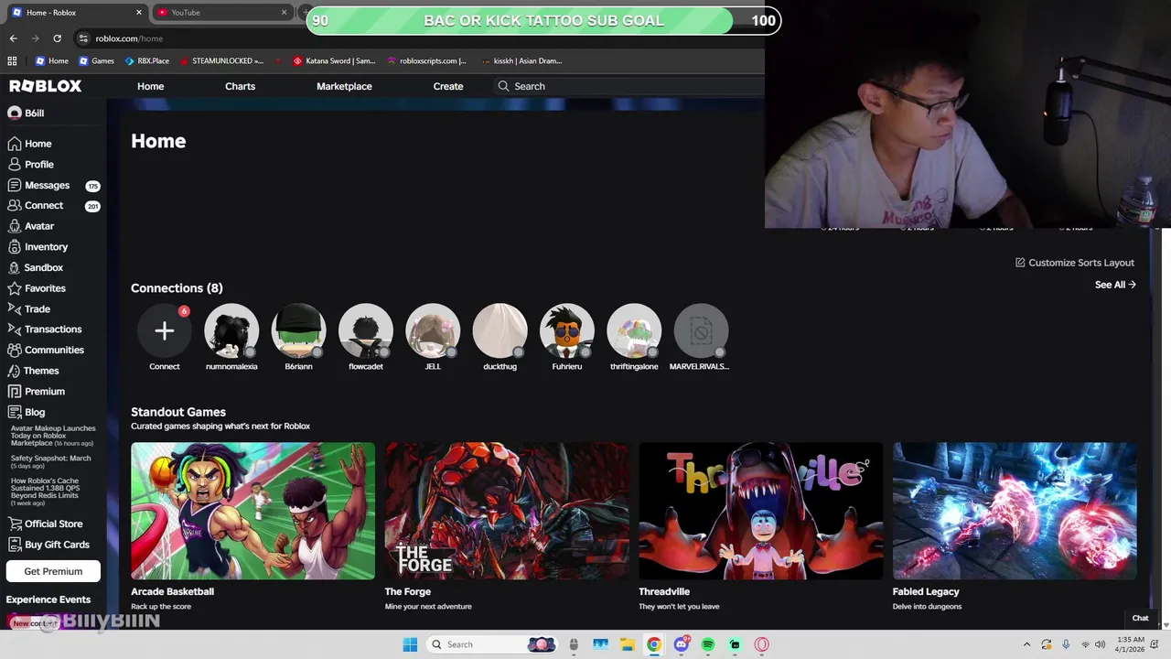Switch to the YouTube browser tab
The height and width of the screenshot is (659, 1171).
pos(220,13)
